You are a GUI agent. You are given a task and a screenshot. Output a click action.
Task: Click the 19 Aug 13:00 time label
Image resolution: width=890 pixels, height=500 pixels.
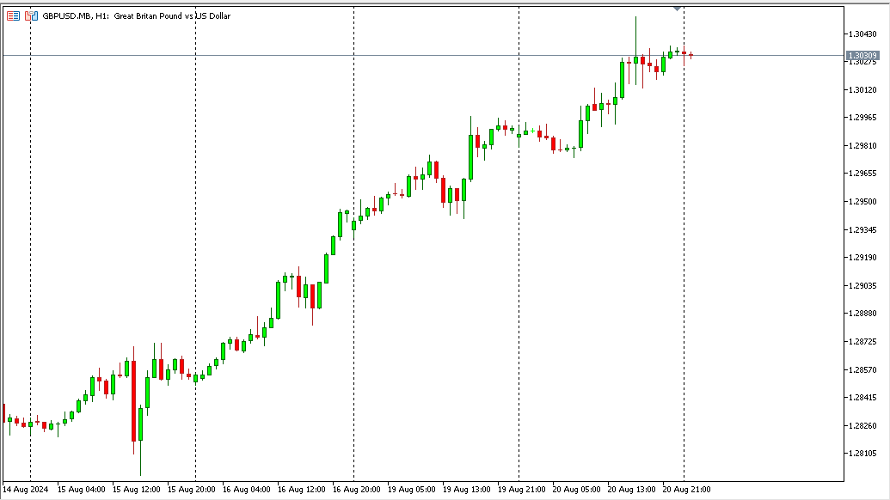(467, 489)
